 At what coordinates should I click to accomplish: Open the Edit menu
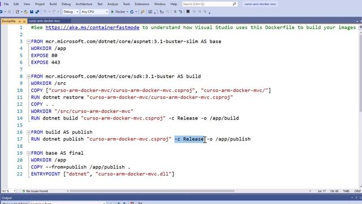coord(16,4)
